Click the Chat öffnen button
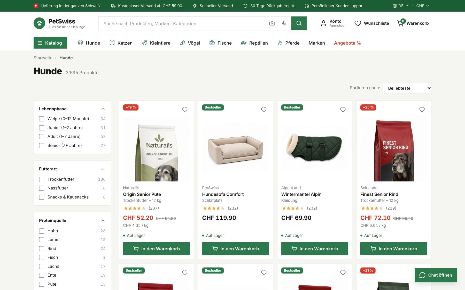This screenshot has width=465, height=290. (436, 275)
